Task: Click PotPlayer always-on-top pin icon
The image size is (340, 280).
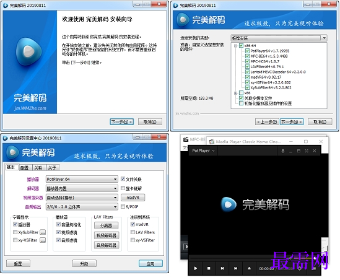Action: (283, 151)
